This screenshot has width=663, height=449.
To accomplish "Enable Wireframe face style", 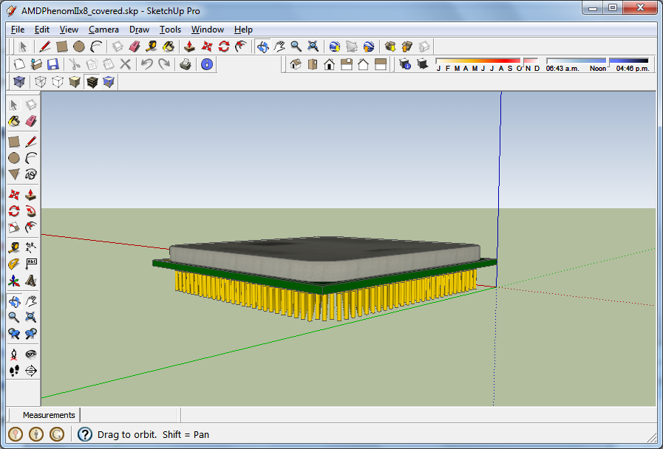I will click(41, 81).
